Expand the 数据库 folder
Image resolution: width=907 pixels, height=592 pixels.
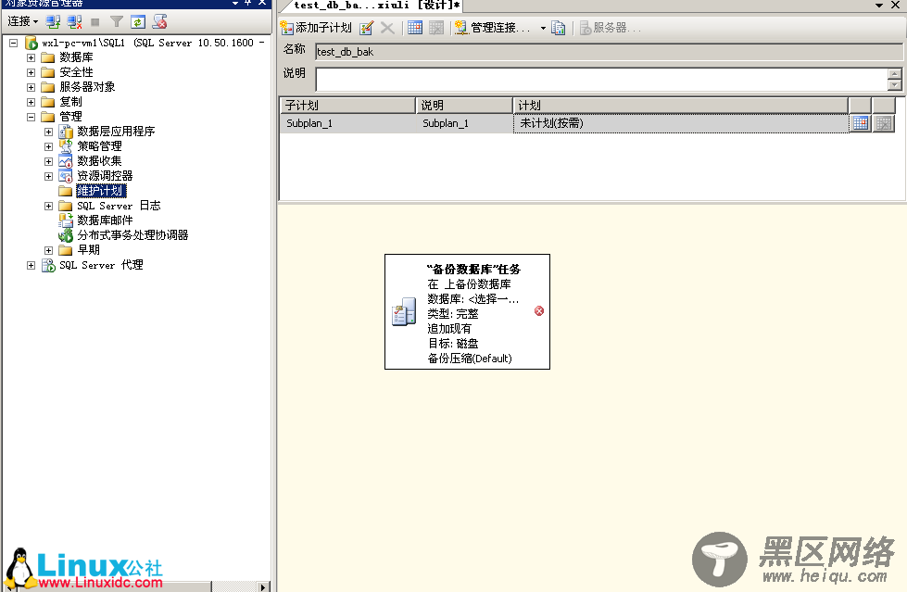coord(31,57)
